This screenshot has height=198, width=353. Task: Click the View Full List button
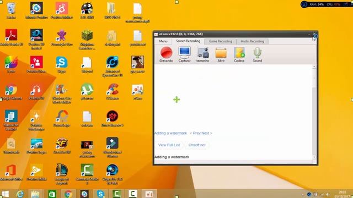[x=169, y=145]
